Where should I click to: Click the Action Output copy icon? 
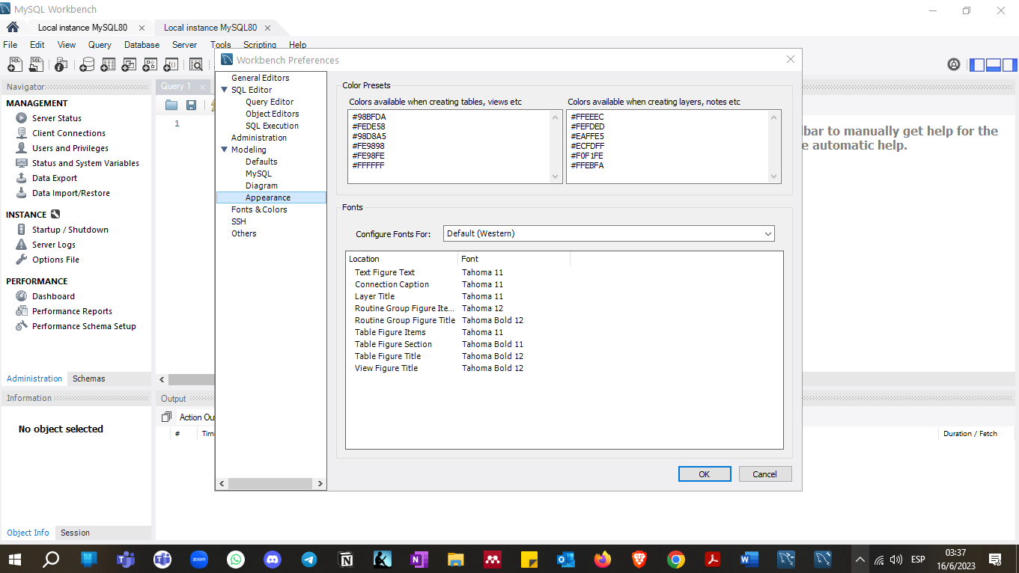click(167, 417)
